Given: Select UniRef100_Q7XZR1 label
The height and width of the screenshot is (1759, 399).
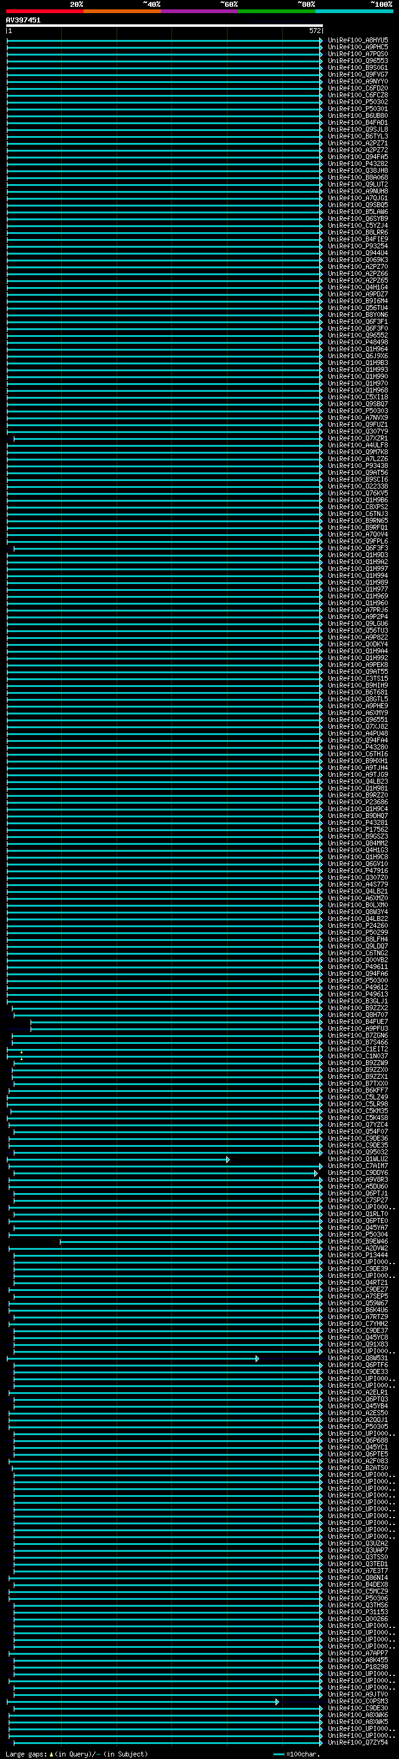Looking at the screenshot, I should coord(358,439).
